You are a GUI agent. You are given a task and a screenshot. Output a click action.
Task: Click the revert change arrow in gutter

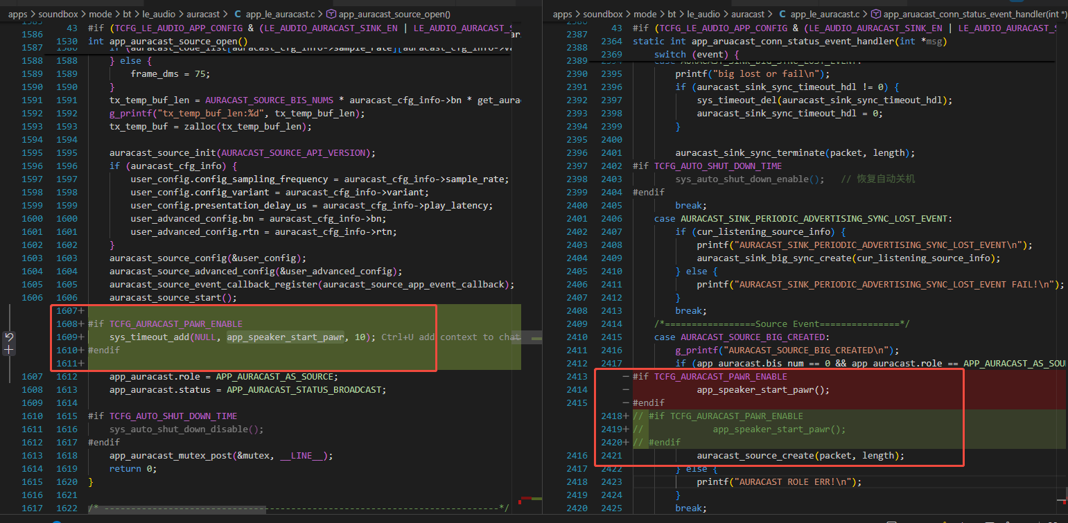point(8,337)
